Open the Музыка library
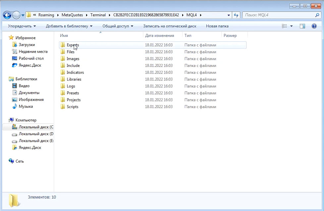 26,107
